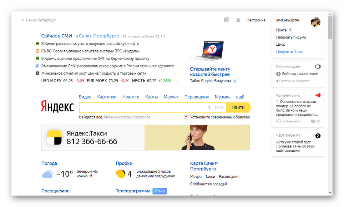Open notifications bell icon

[x=238, y=20]
